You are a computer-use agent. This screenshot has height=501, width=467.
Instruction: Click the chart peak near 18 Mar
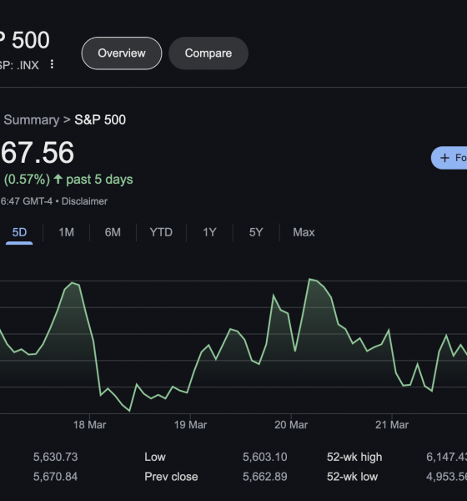[x=73, y=283]
